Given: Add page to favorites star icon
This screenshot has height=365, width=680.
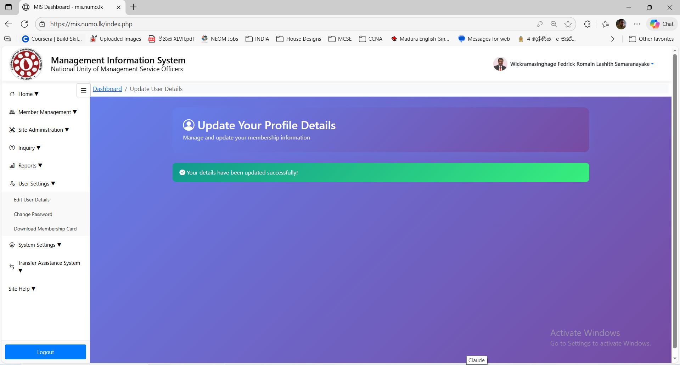Looking at the screenshot, I should point(568,24).
